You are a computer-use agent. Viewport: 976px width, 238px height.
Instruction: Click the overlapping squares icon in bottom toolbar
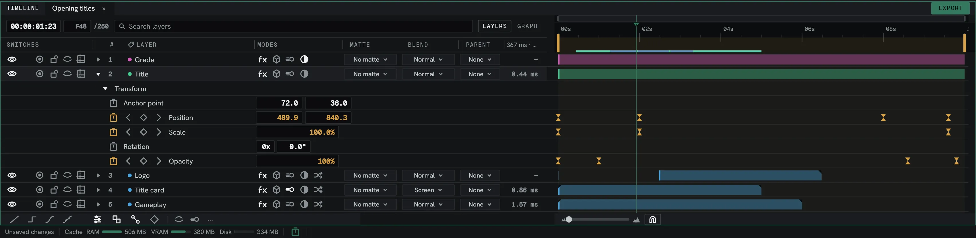(116, 219)
